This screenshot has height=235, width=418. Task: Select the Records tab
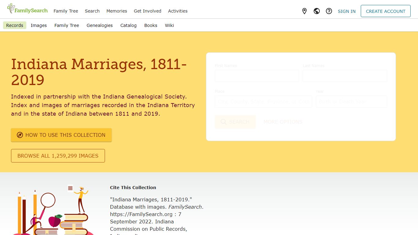[15, 25]
